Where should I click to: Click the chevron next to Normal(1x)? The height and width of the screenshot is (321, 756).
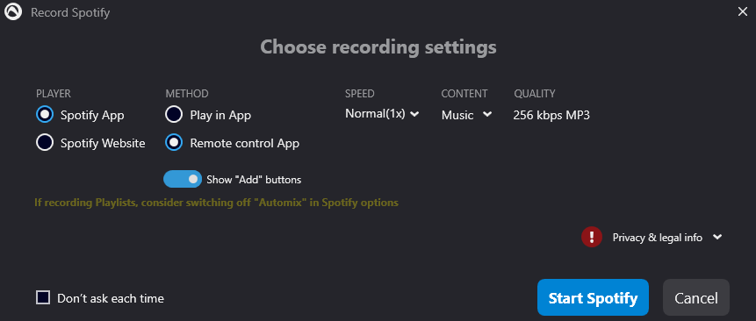point(414,114)
